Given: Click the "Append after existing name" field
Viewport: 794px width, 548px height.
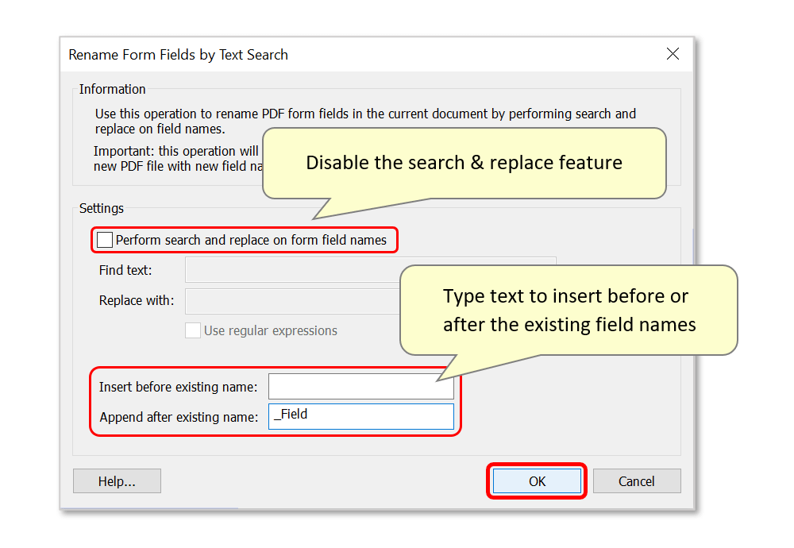Looking at the screenshot, I should click(360, 415).
